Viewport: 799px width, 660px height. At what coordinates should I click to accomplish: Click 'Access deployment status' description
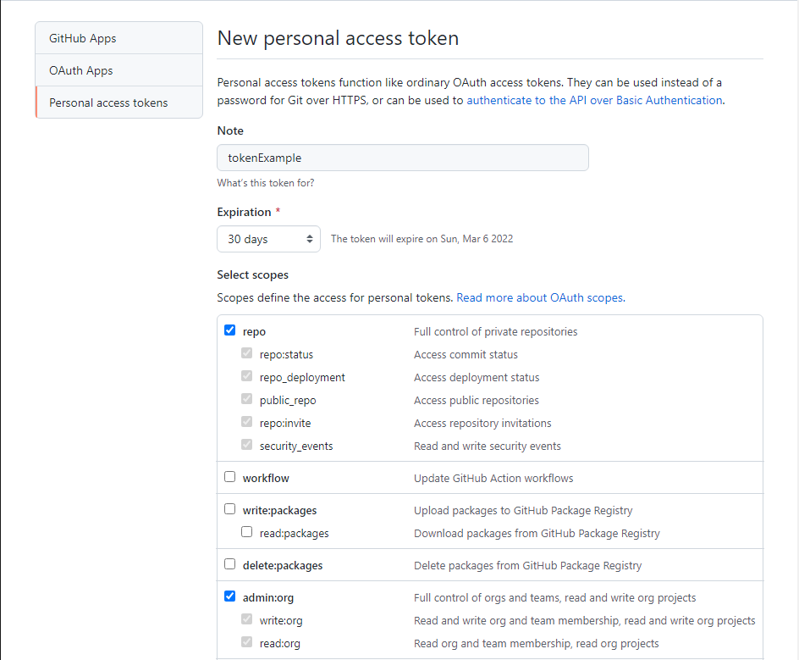pyautogui.click(x=477, y=377)
